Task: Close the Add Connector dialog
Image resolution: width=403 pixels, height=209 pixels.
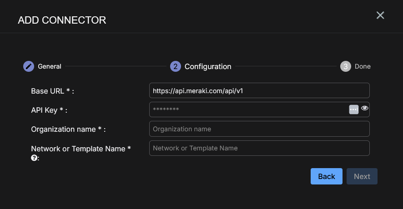Action: pos(380,15)
